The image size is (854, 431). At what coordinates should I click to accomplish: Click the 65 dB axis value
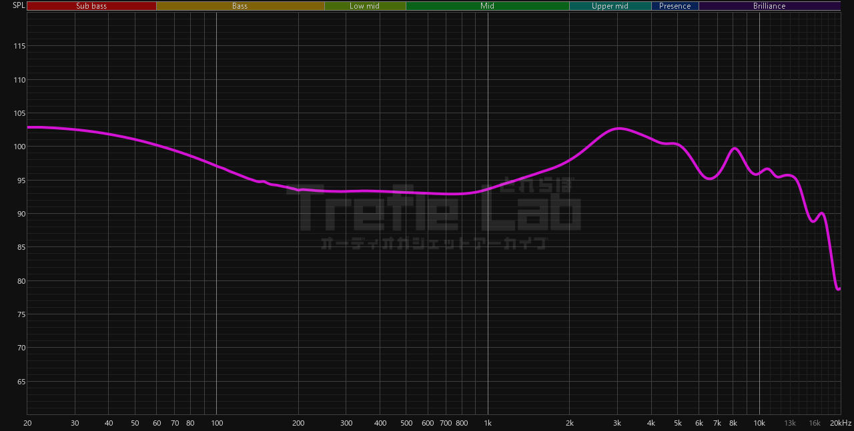pos(21,382)
